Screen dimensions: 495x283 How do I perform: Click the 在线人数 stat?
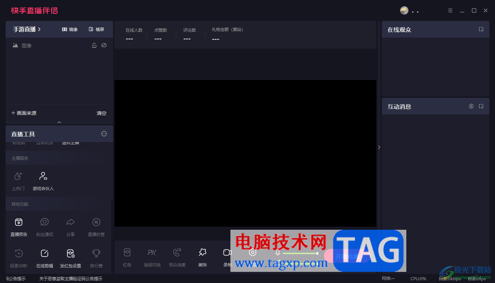(134, 34)
